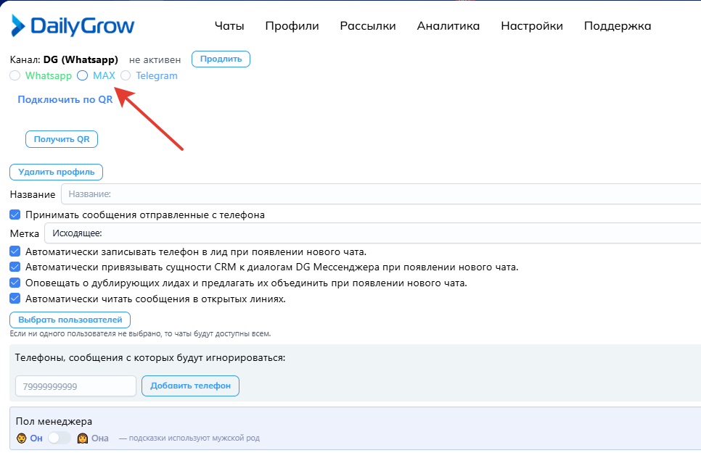Screen dimensions: 701x466
Task: Disable automatic phone recording to lead checkbox
Action: click(15, 251)
